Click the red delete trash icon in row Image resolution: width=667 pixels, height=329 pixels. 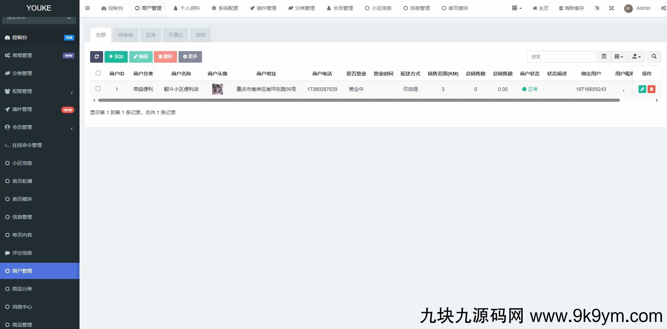click(652, 89)
